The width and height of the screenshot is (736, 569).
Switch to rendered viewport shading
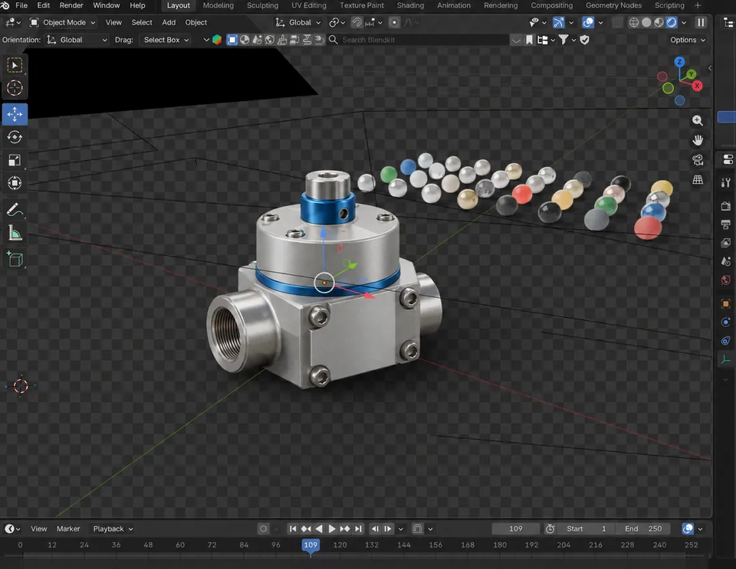(x=672, y=22)
